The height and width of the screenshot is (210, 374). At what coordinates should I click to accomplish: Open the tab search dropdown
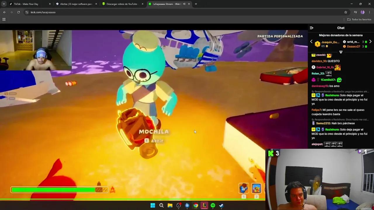(x=4, y=4)
